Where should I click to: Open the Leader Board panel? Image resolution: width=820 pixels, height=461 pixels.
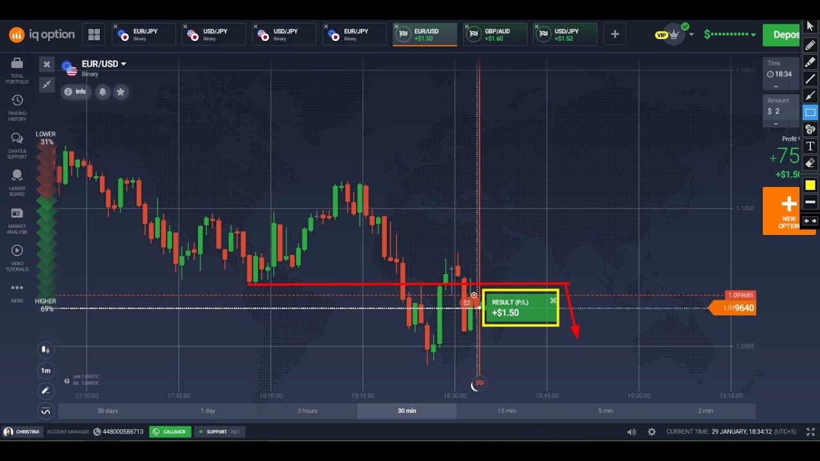pyautogui.click(x=17, y=182)
